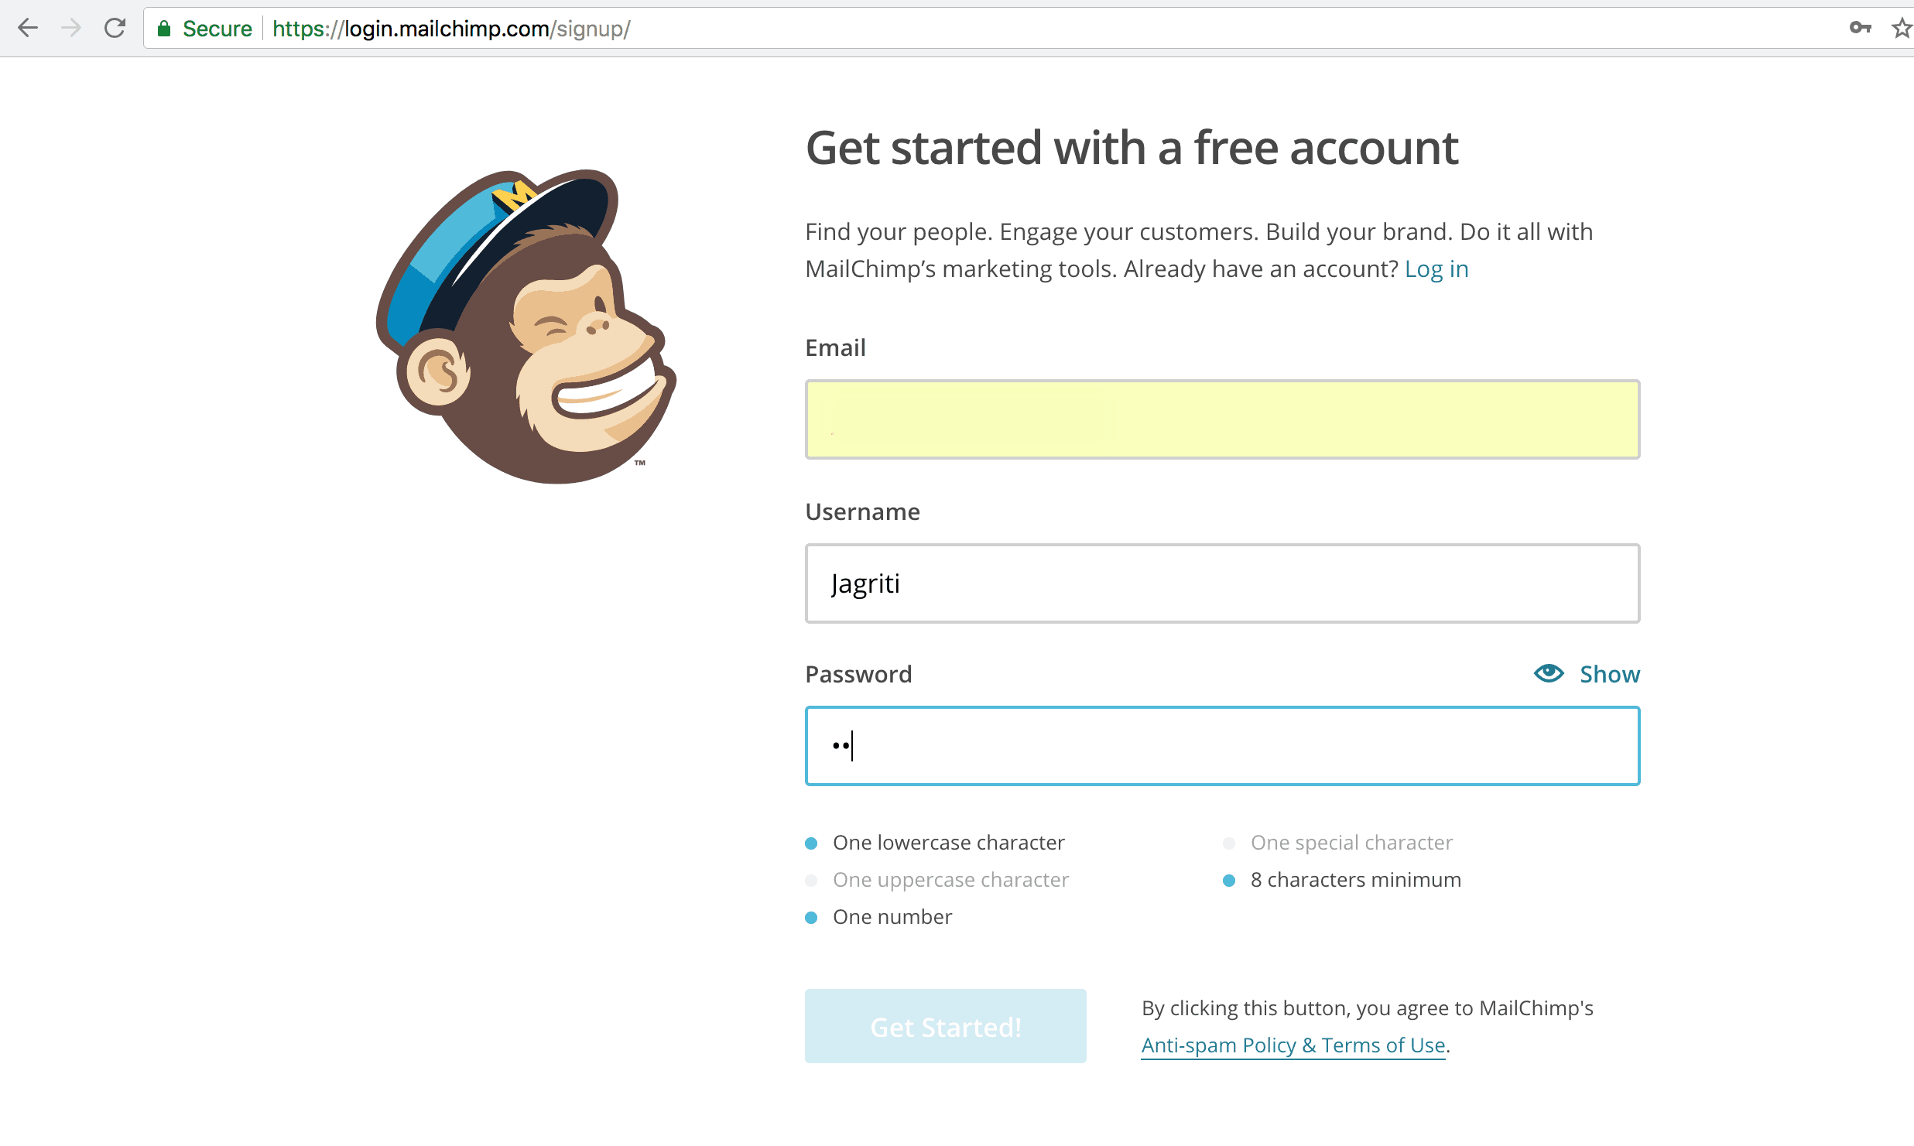Click the green Secure padlock icon

[163, 29]
